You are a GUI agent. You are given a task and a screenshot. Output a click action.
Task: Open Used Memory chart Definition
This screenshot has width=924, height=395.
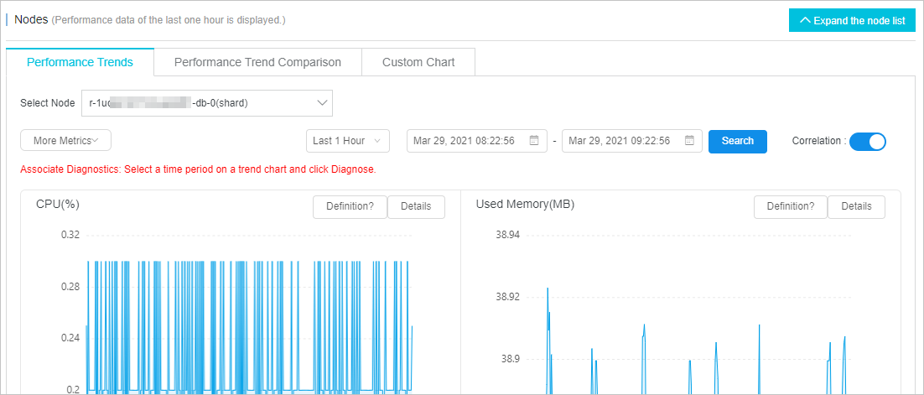pos(790,207)
